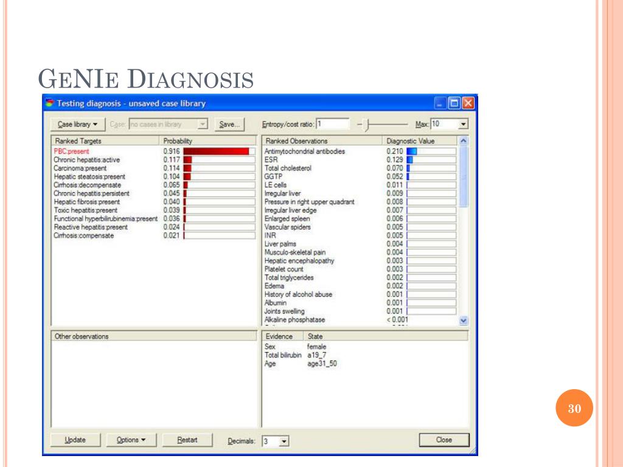The image size is (623, 467).
Task: Select Joints swelling observation
Action: (x=360, y=311)
